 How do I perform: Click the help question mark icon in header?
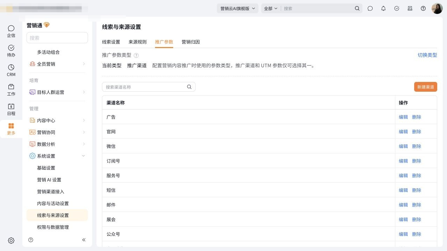click(x=423, y=8)
